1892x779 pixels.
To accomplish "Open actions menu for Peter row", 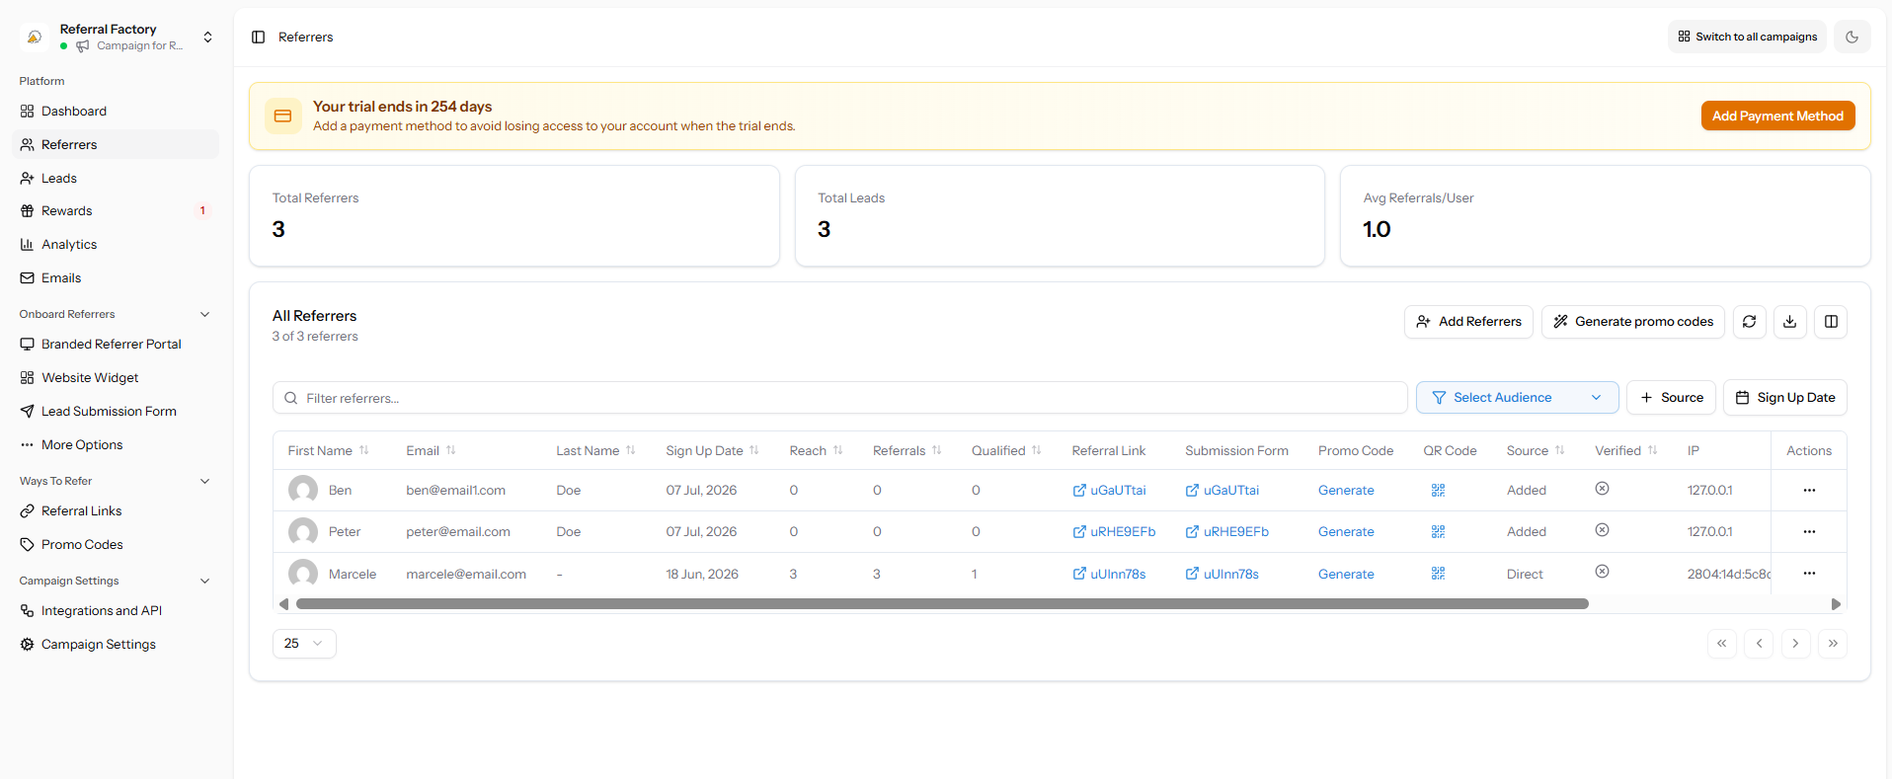I will [x=1809, y=531].
